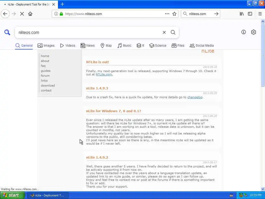Open the links page in sidebar

click(x=44, y=81)
